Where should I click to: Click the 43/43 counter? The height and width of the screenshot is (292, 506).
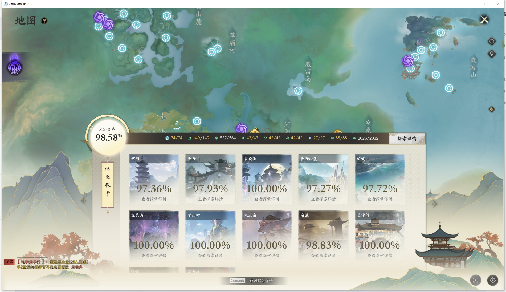(250, 138)
